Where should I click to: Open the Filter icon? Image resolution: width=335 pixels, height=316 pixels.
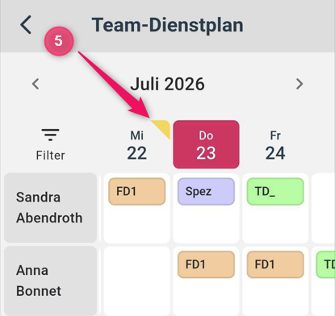coord(50,144)
